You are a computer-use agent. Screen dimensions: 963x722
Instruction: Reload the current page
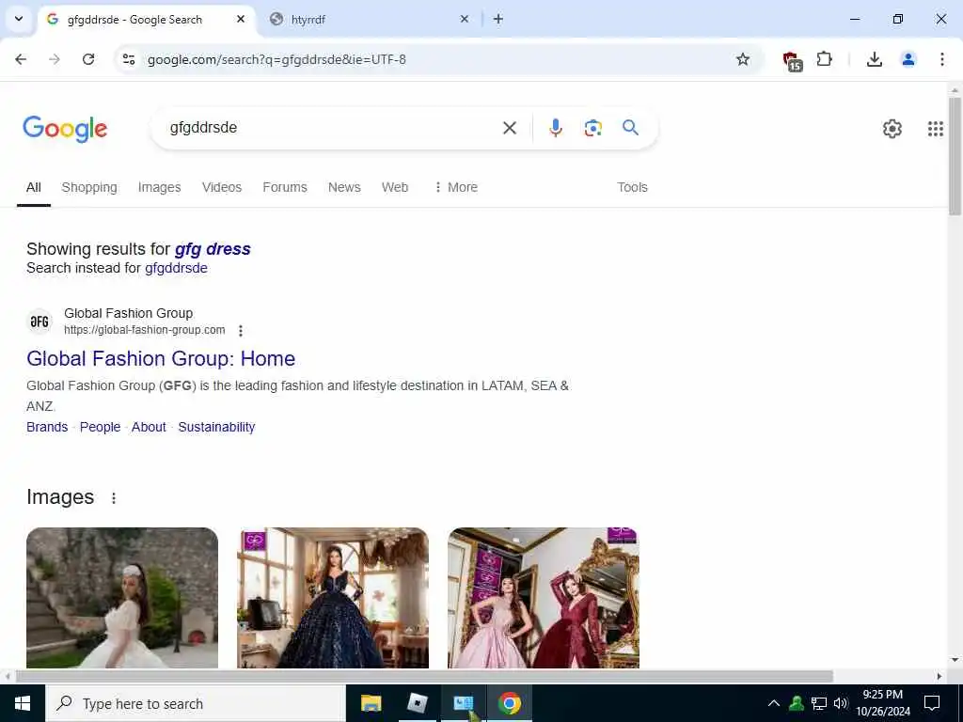pos(88,59)
